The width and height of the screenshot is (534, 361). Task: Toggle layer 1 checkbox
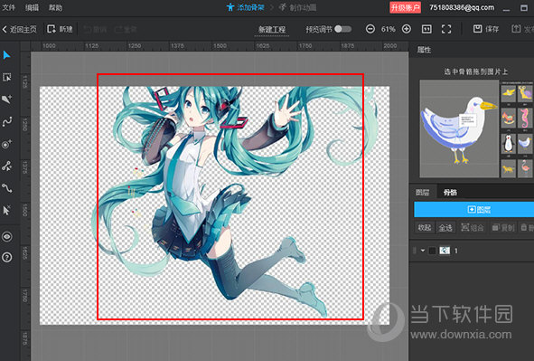(432, 251)
